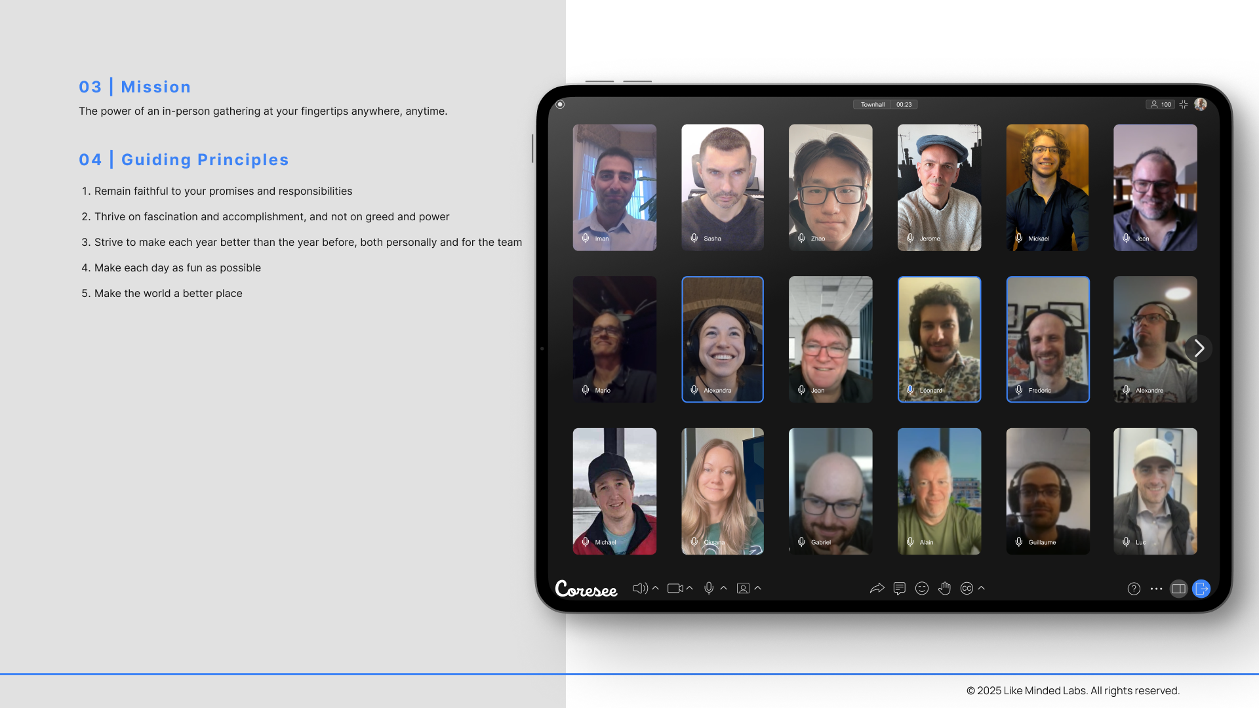Go to next page of participants
1259x708 pixels.
1199,348
